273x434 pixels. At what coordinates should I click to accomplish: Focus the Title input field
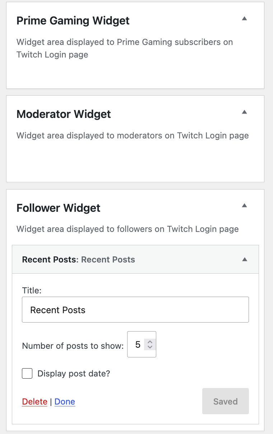tap(135, 310)
